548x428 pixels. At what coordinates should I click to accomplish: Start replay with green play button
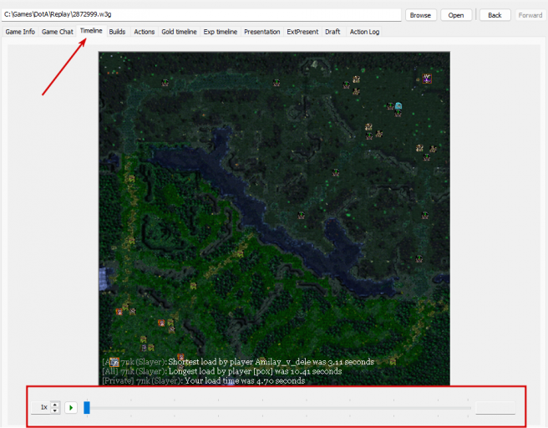coord(71,408)
